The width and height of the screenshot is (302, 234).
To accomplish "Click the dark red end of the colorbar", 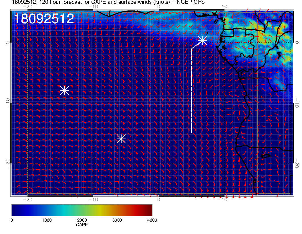I will tap(150, 210).
